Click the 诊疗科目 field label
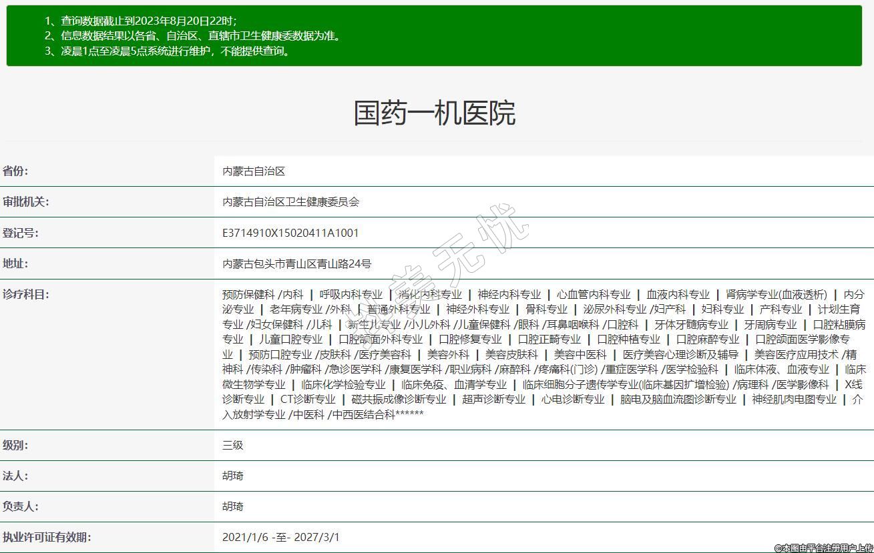 [25, 294]
